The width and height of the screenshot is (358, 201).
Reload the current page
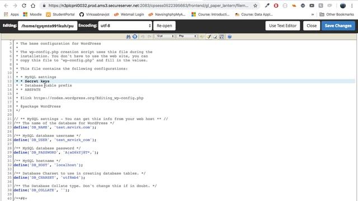pos(24,6)
